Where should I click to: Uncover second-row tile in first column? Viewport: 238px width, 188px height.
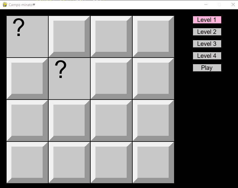click(27, 79)
